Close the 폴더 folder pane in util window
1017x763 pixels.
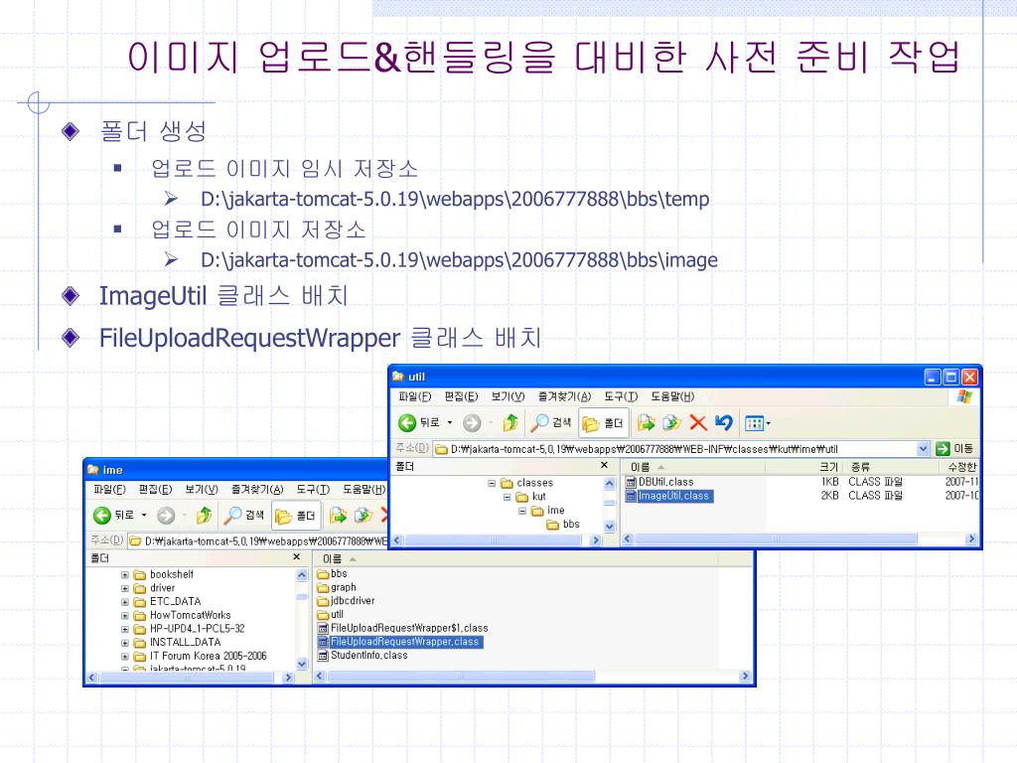click(605, 465)
